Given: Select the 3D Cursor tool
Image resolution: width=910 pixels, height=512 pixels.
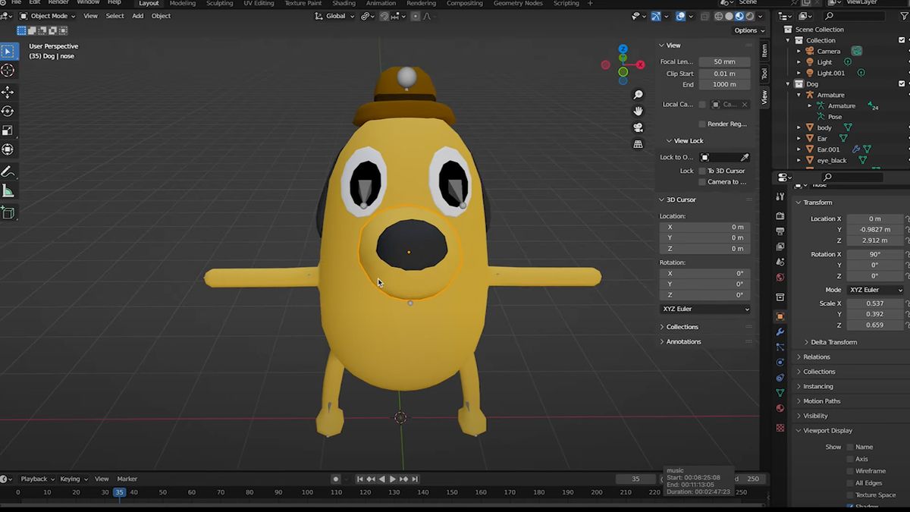Looking at the screenshot, I should 9,70.
